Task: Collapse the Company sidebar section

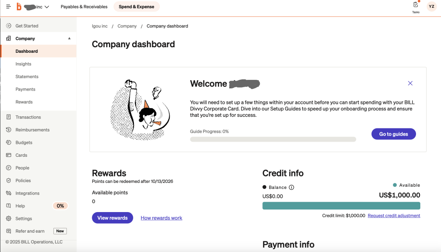Action: pyautogui.click(x=69, y=39)
